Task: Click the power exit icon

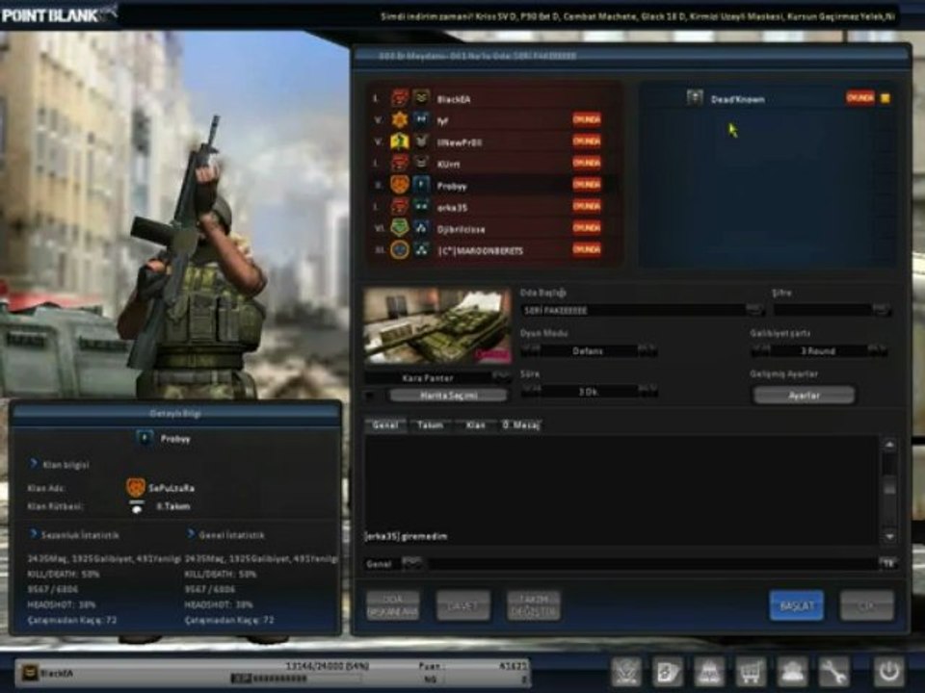Action: (888, 671)
